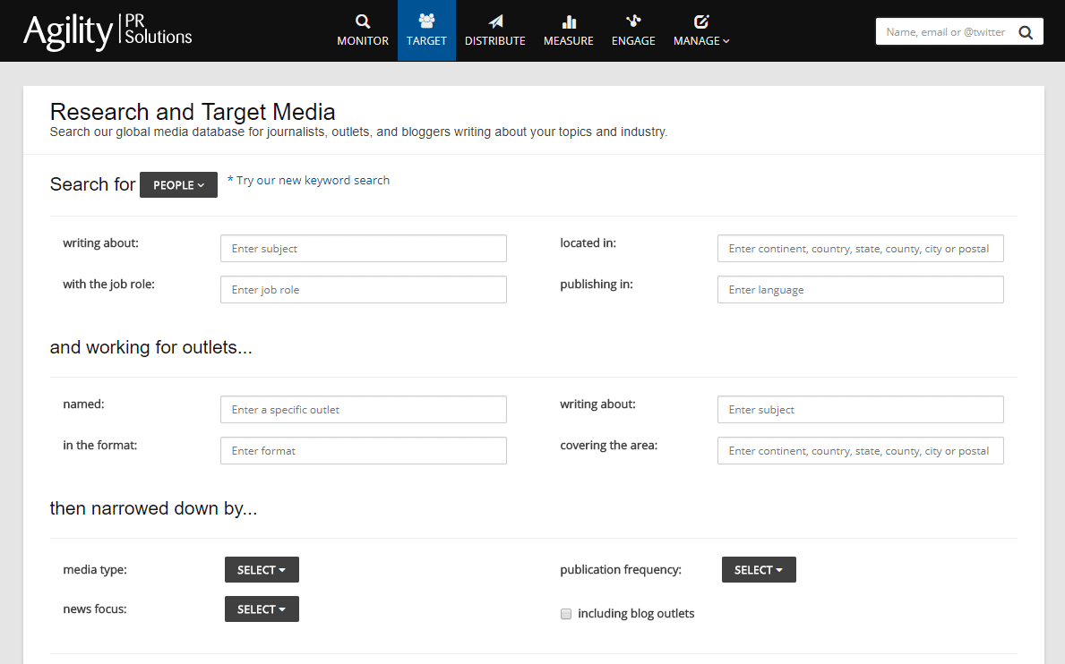Select the Engage icon in the navbar
The image size is (1065, 664).
[x=633, y=20]
